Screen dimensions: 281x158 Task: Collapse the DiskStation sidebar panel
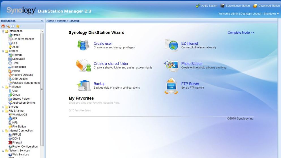click(42, 21)
